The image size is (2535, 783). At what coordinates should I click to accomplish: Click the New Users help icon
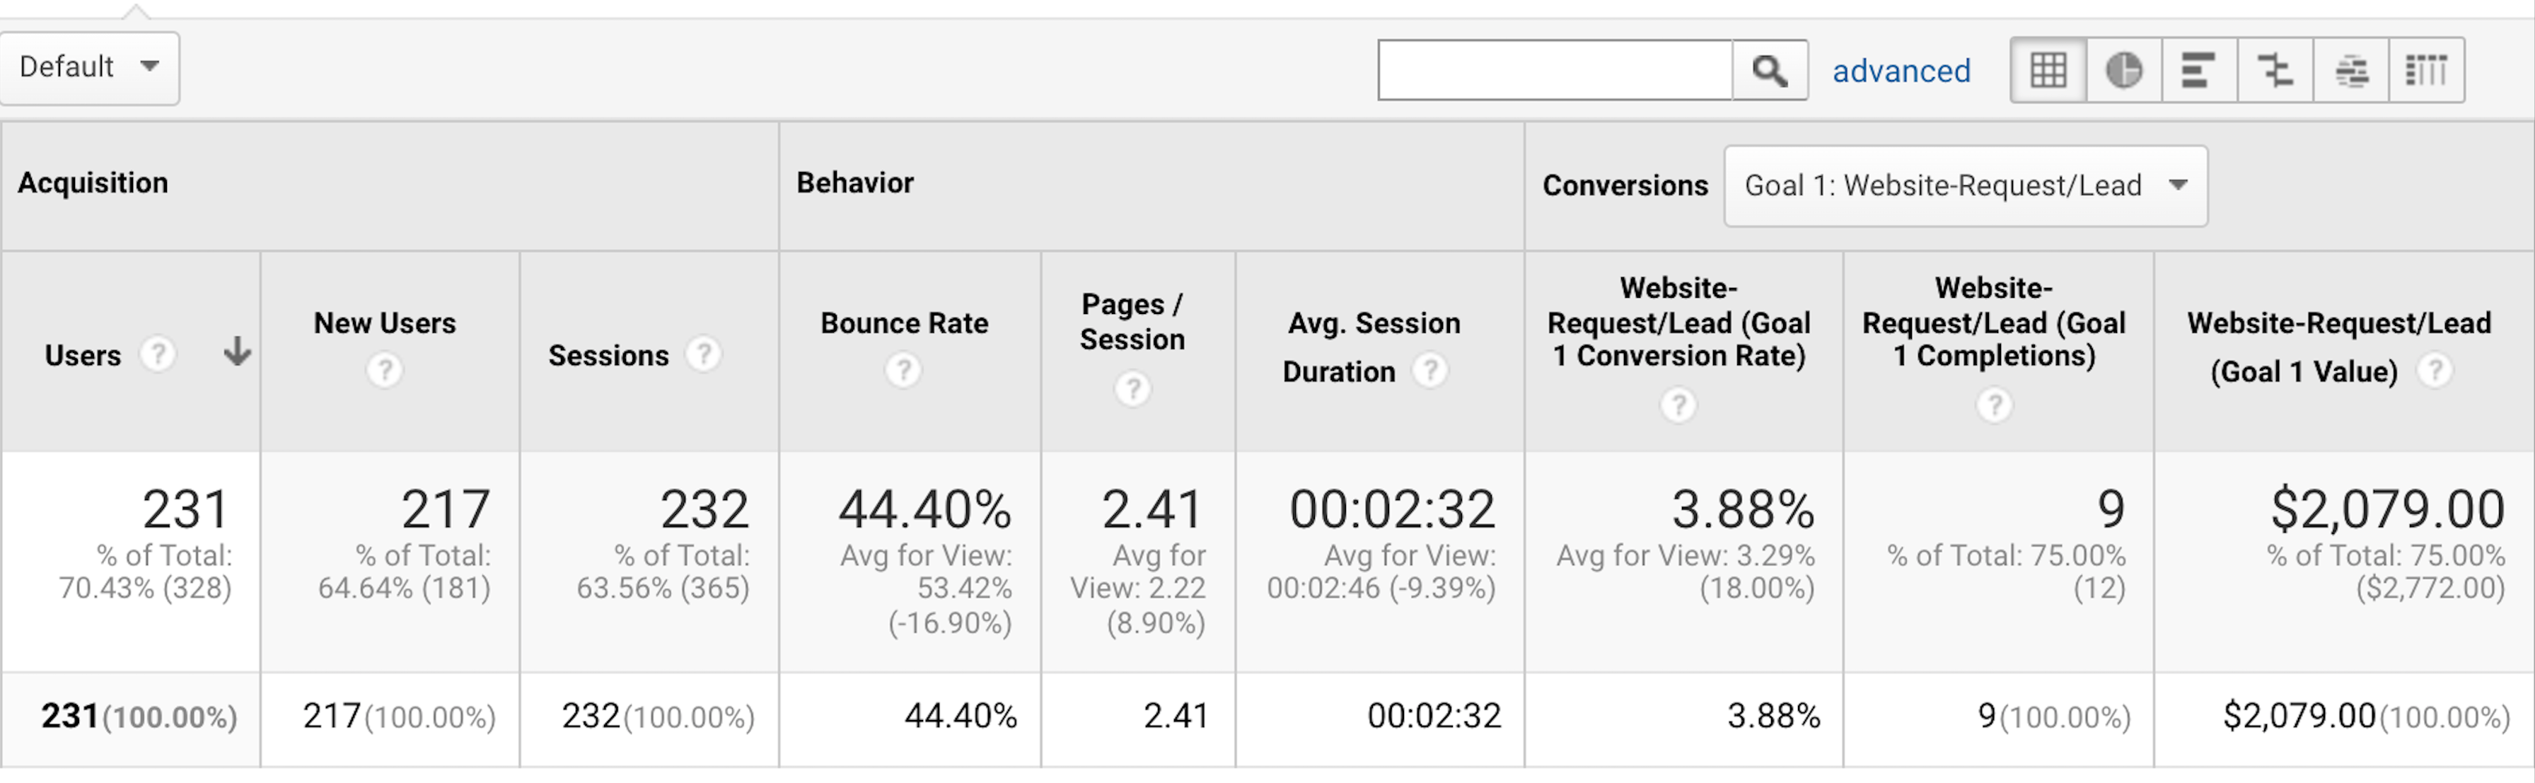[385, 371]
